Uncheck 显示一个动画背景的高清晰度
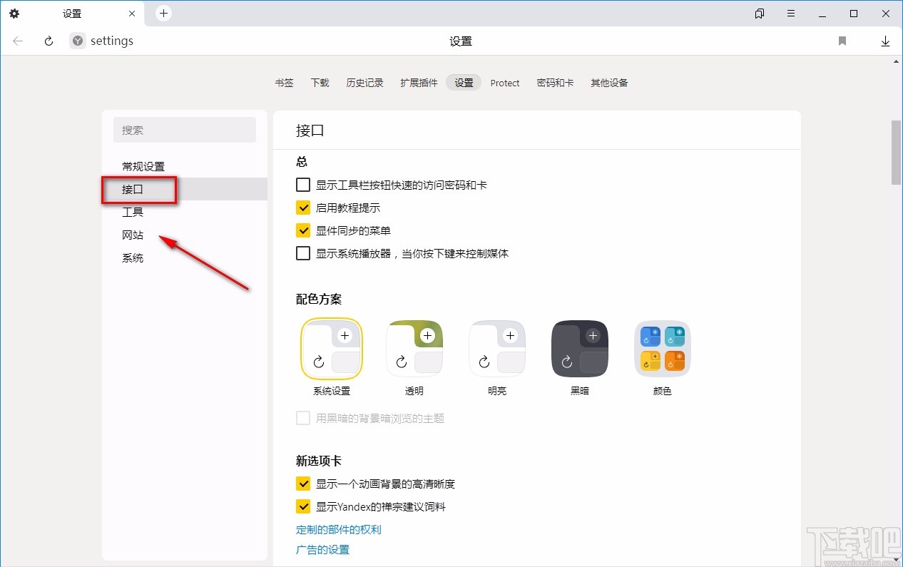 302,483
